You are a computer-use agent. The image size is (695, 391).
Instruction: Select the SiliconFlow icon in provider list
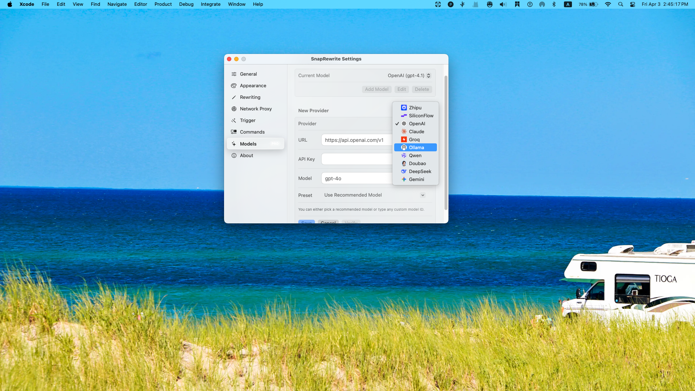(404, 115)
